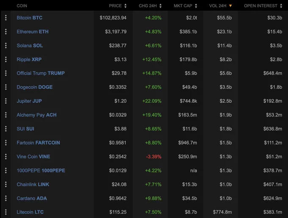The image size is (288, 218).
Task: Select Ethereum's price $3,197.79
Action: pyautogui.click(x=116, y=32)
